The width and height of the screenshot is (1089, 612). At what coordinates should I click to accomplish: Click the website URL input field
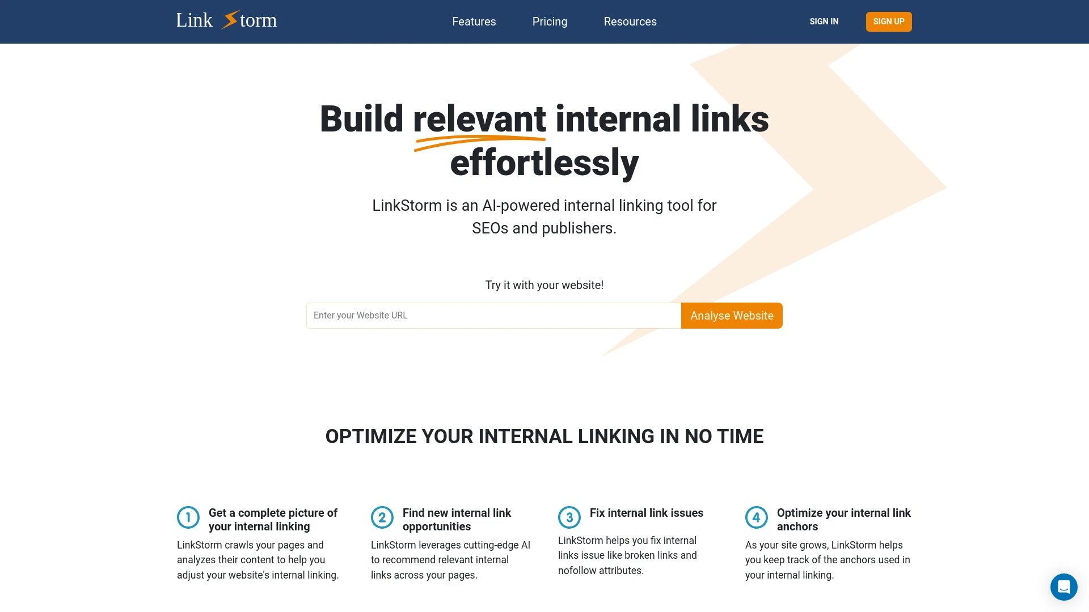pos(493,314)
